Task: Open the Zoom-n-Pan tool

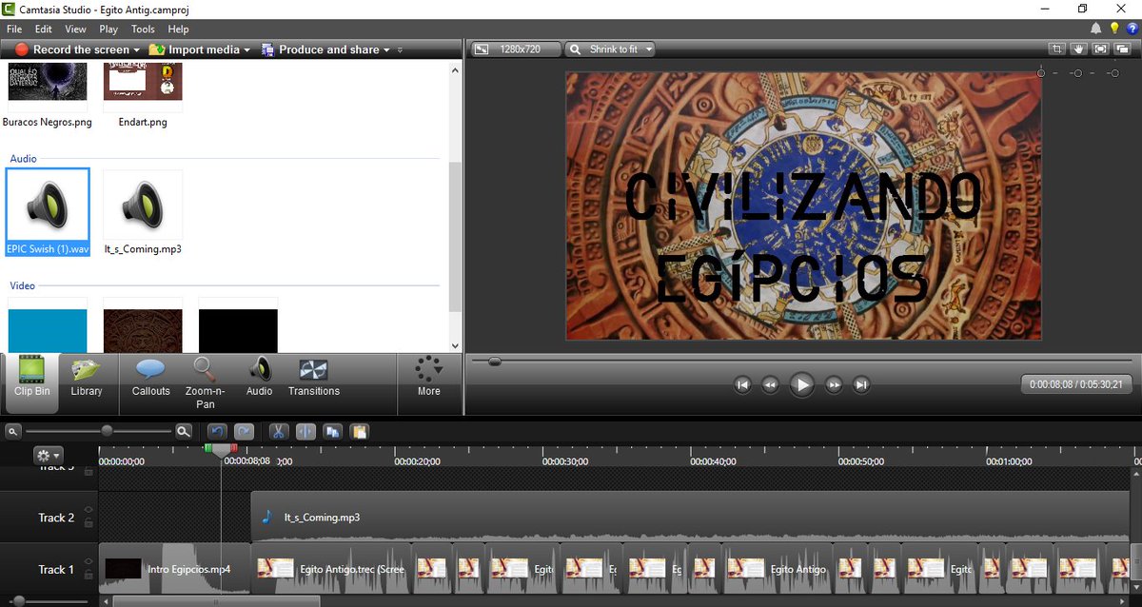Action: coord(205,382)
